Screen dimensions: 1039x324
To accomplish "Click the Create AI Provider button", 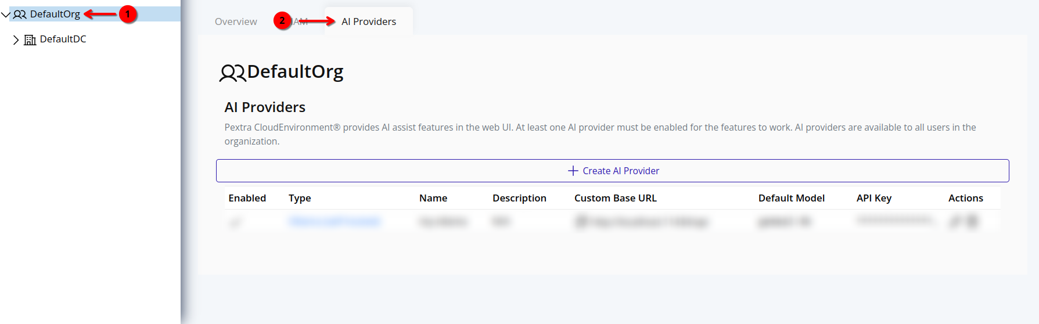I will pyautogui.click(x=612, y=171).
